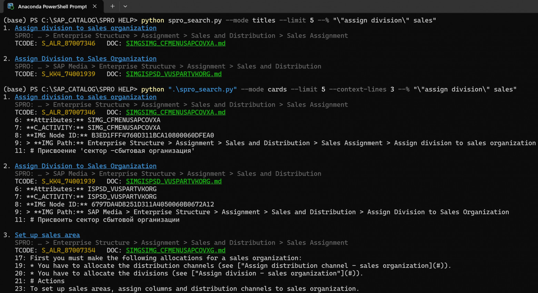Viewport: 538px width, 293px height.
Task: Open SIMGSIMG_CFMENUSAPCOVXA.md link in cards-mode output
Action: click(x=176, y=112)
